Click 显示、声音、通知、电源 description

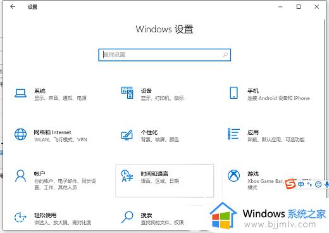tap(61, 98)
